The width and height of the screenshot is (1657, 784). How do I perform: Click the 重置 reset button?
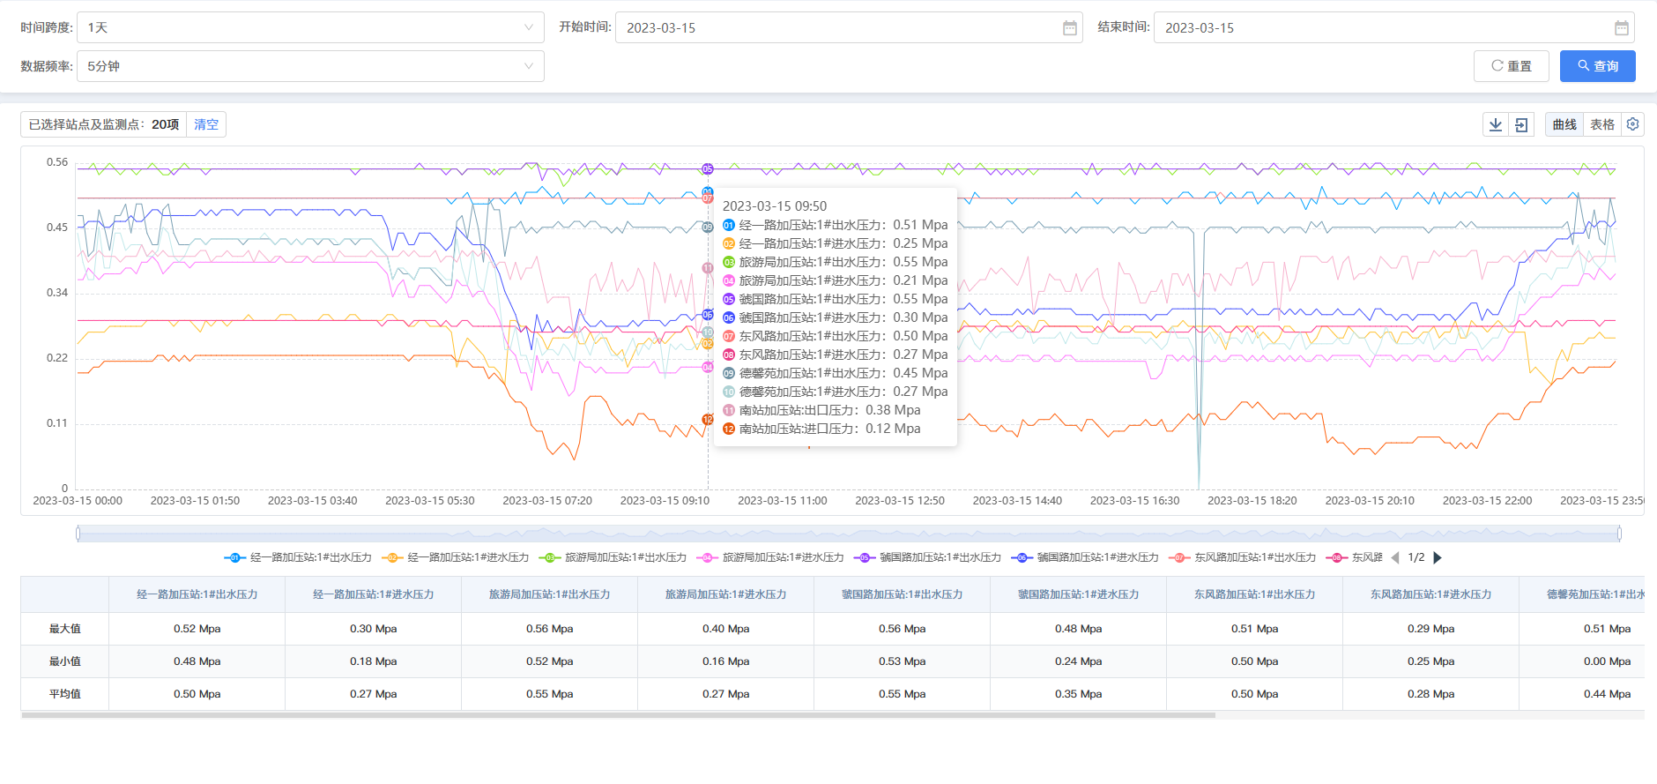tap(1511, 66)
